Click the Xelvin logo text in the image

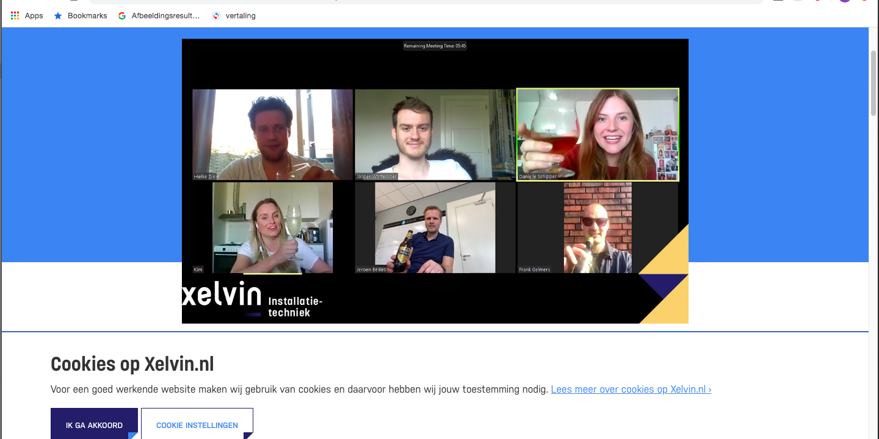tap(222, 294)
